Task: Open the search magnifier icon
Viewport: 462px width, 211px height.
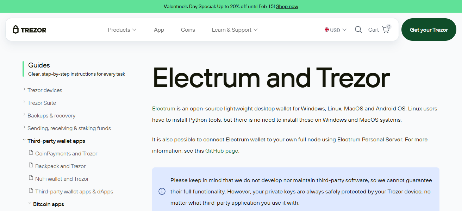Action: pyautogui.click(x=358, y=30)
